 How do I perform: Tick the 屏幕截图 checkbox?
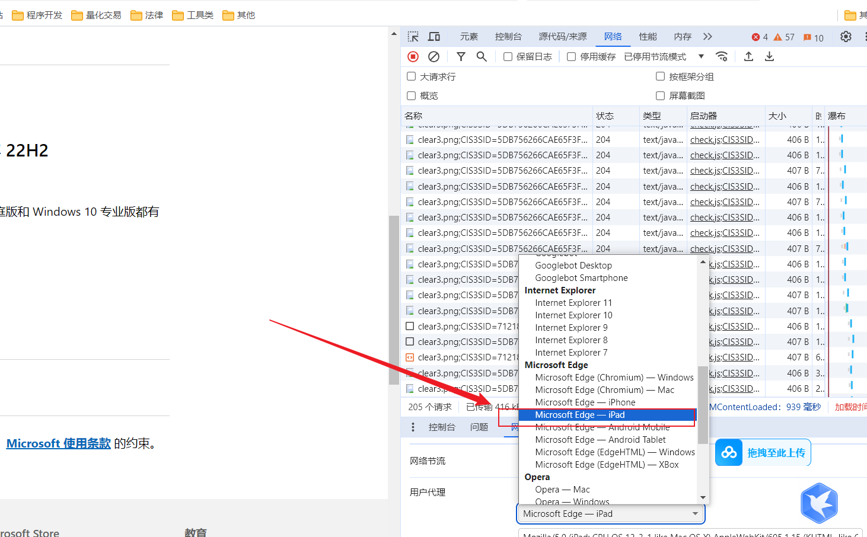coord(660,95)
